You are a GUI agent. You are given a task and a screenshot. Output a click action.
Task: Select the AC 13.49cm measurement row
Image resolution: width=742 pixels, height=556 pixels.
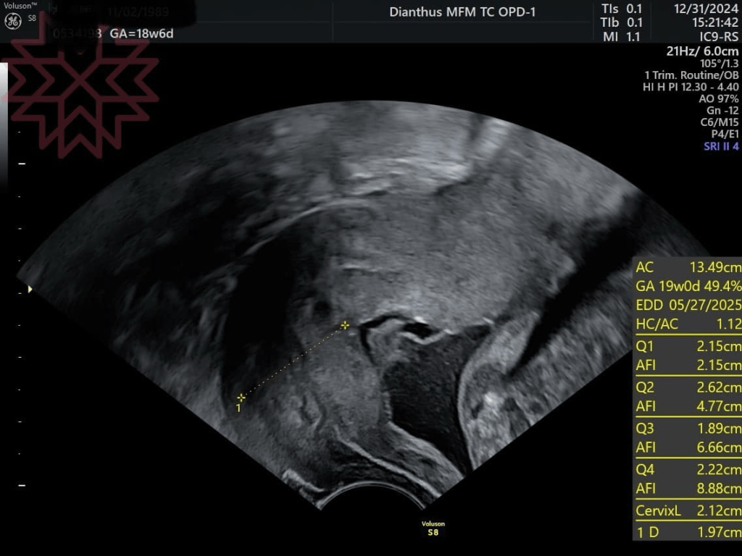click(x=688, y=268)
